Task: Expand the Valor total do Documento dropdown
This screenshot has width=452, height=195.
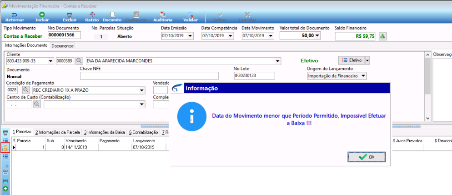Action: [317, 36]
